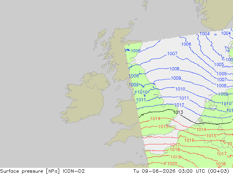Select the 1015 label over the continent
The height and width of the screenshot is (180, 233).
tap(211, 136)
